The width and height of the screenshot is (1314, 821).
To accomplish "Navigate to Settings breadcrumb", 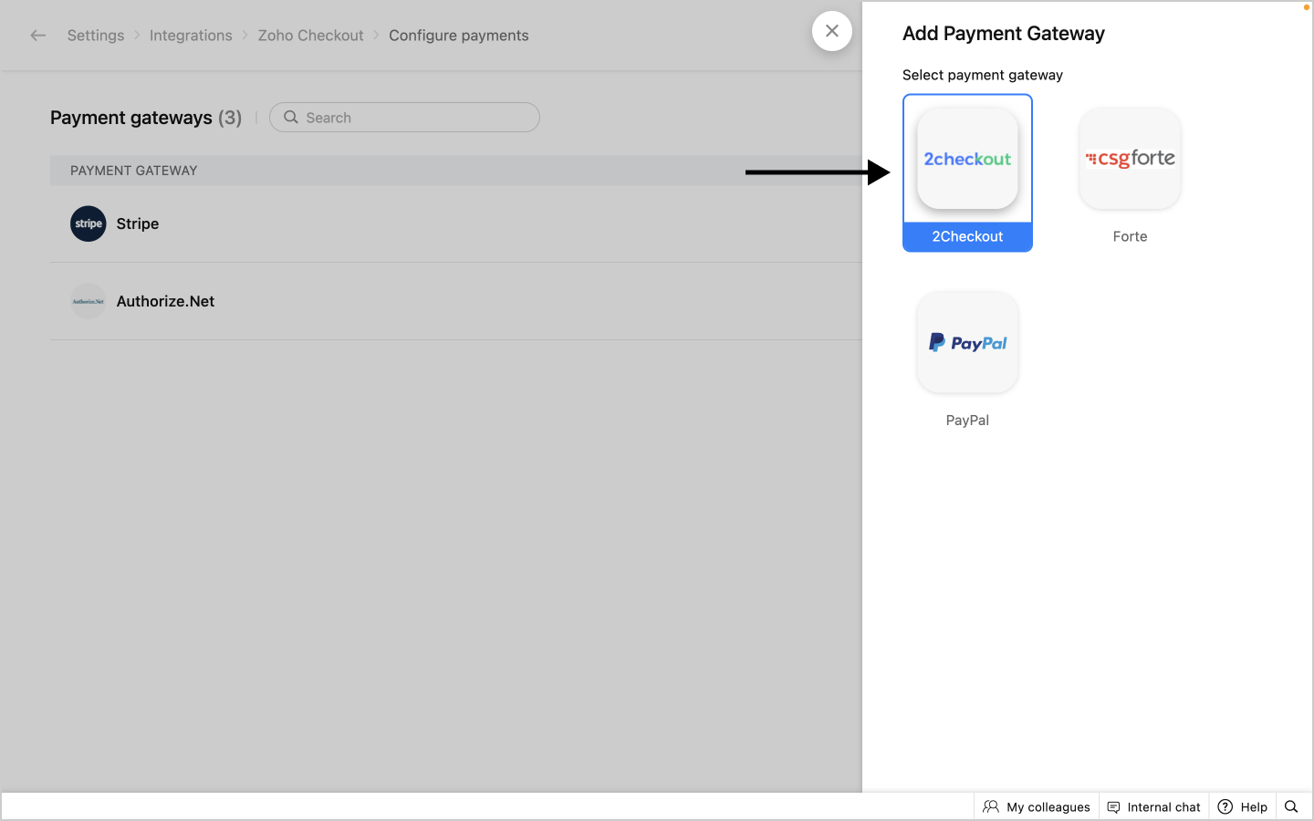I will (x=96, y=36).
